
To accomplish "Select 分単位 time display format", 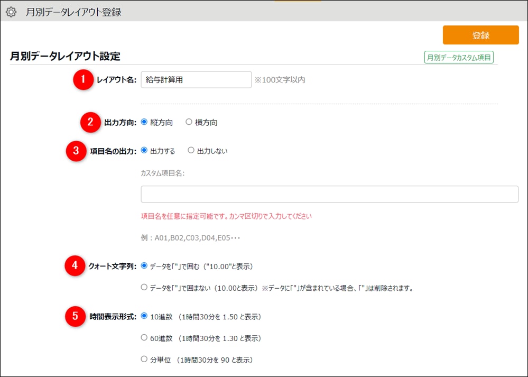I will 144,359.
